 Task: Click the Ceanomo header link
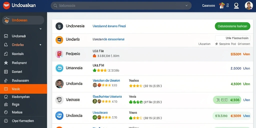208,5
